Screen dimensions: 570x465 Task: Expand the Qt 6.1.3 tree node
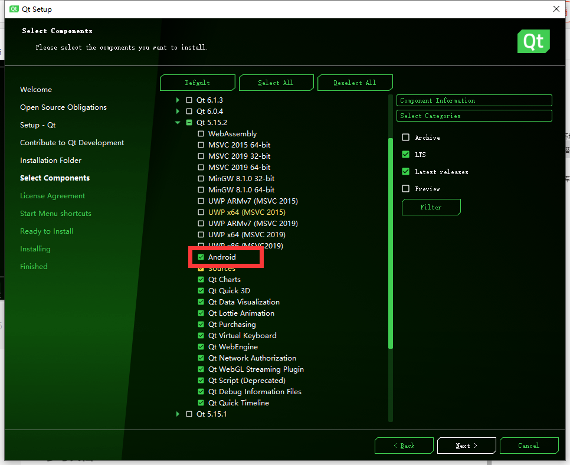[178, 100]
